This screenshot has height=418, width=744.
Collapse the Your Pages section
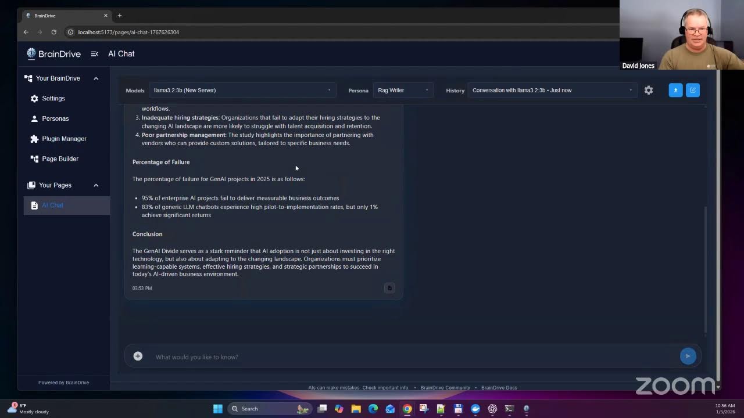pyautogui.click(x=96, y=185)
